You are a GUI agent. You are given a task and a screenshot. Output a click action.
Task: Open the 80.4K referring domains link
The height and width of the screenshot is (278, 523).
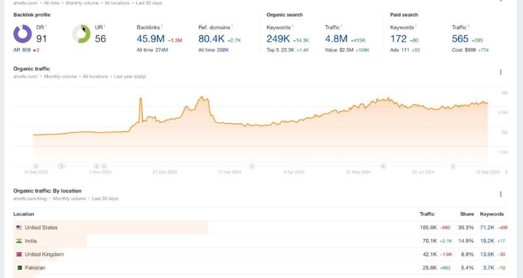pyautogui.click(x=211, y=39)
